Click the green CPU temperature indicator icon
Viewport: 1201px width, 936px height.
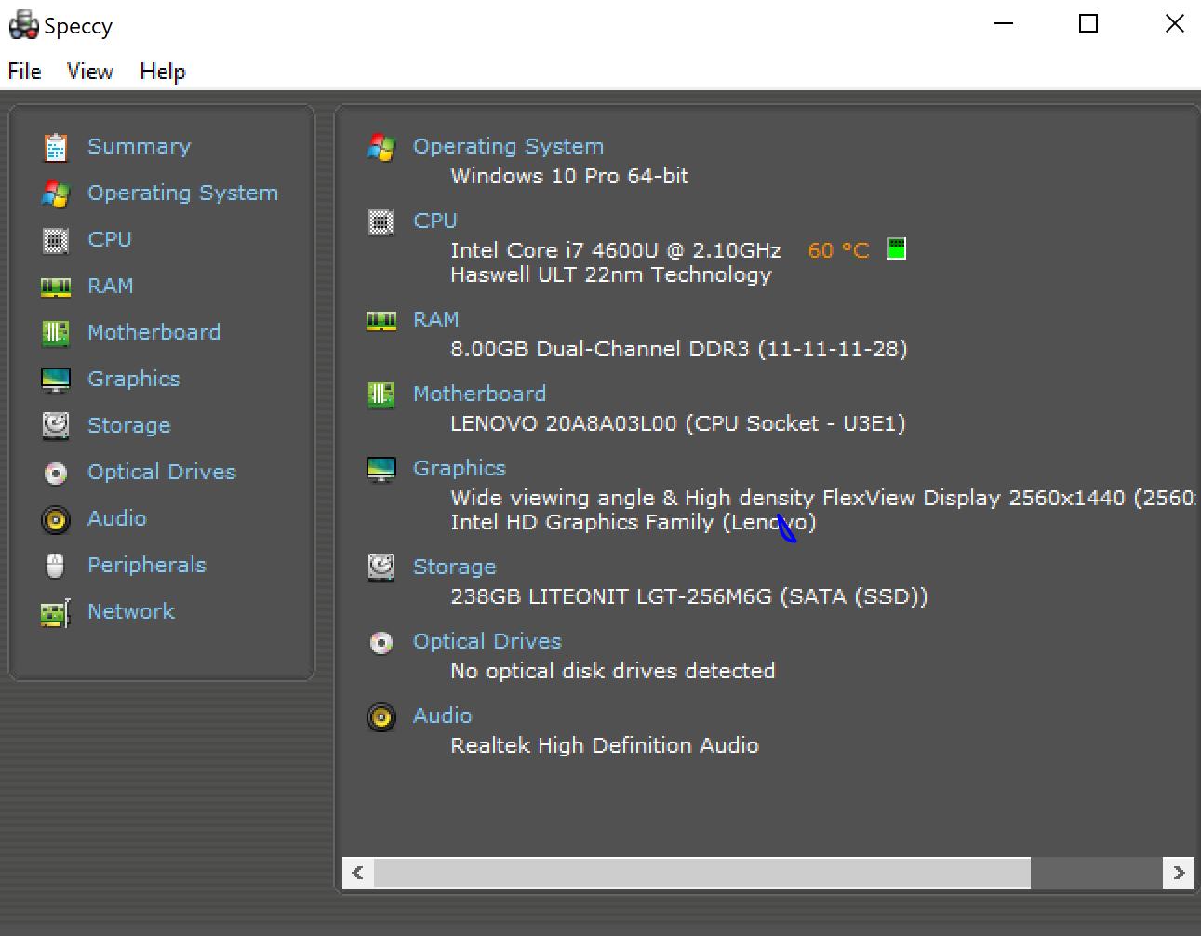pyautogui.click(x=896, y=249)
